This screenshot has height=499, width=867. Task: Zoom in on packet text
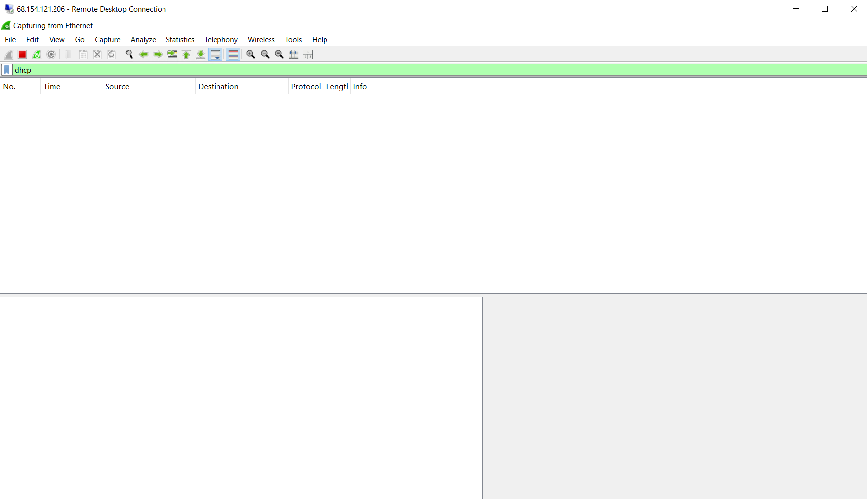251,54
